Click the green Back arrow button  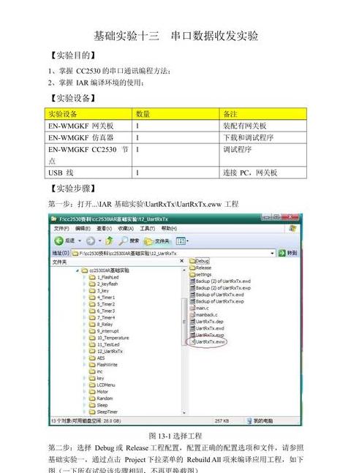click(x=58, y=241)
